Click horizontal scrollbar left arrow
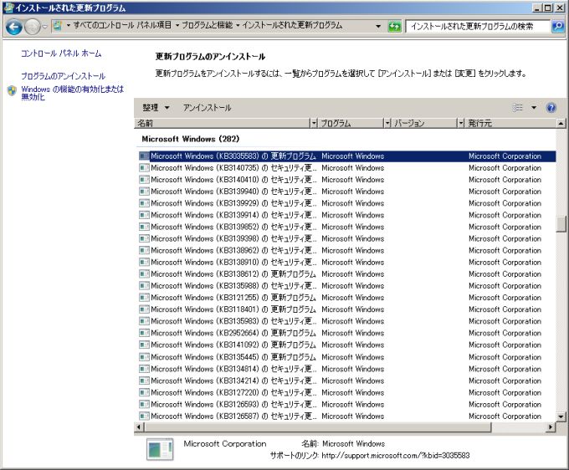 [139, 427]
